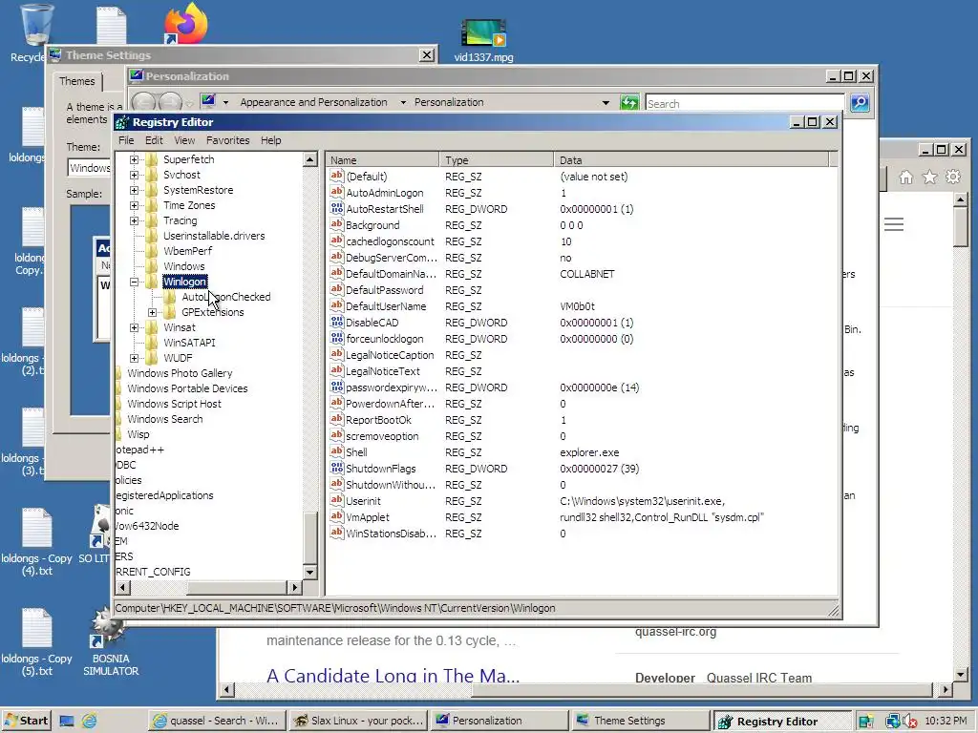Select the forceunlocklogon DWORD value icon
978x733 pixels.
[x=337, y=339]
